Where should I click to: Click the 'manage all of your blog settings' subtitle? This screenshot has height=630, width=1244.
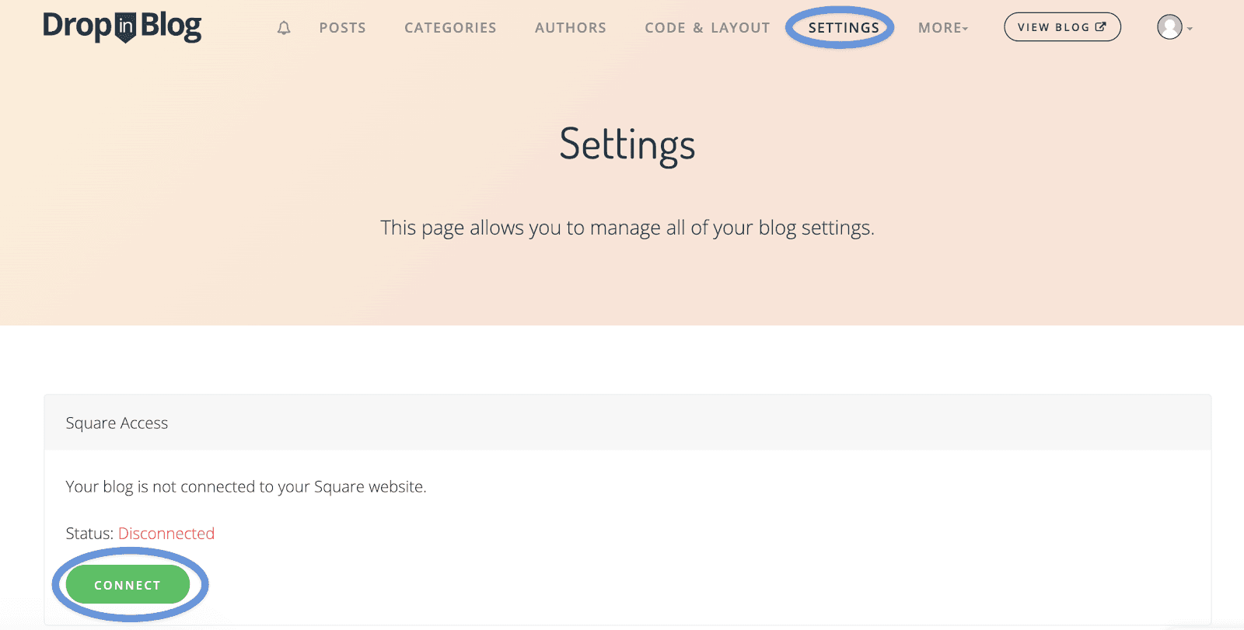(x=627, y=228)
